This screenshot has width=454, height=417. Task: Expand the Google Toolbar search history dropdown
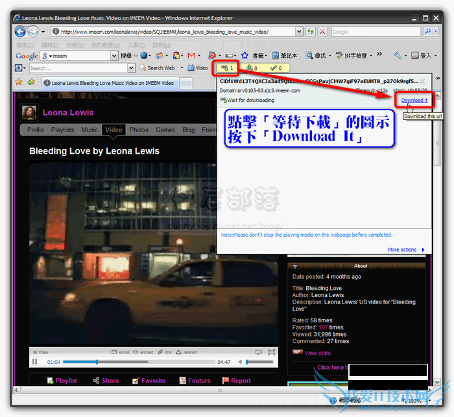[x=114, y=56]
